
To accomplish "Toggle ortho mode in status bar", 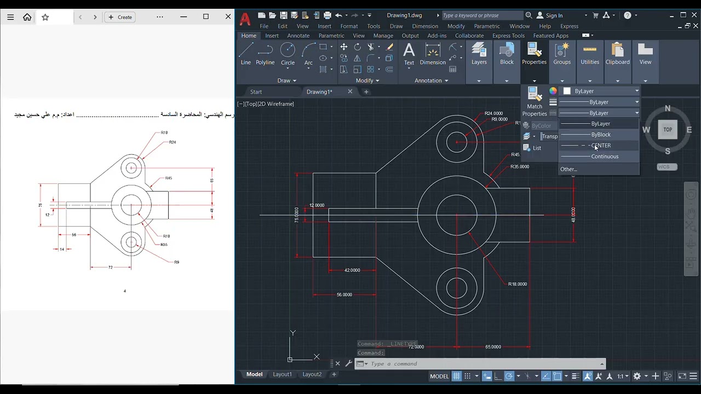I will pyautogui.click(x=497, y=376).
